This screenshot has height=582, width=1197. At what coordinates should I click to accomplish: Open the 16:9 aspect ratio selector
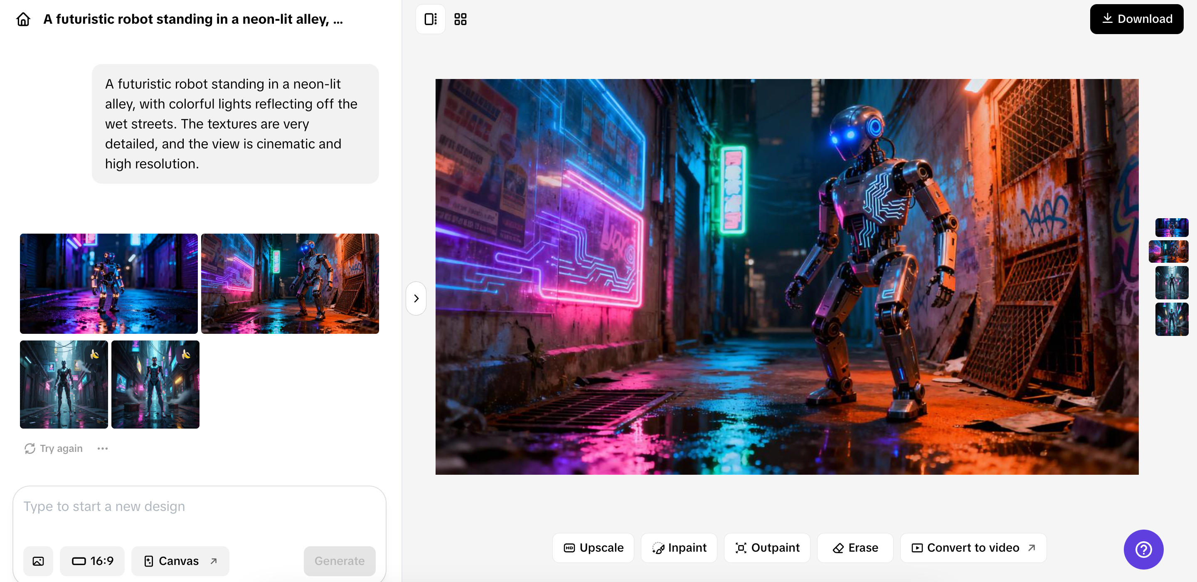pyautogui.click(x=92, y=561)
